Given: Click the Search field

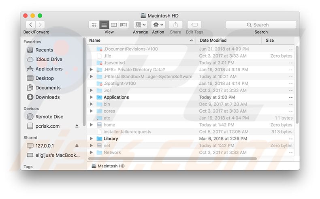Looking at the screenshot, I should click(x=261, y=25).
